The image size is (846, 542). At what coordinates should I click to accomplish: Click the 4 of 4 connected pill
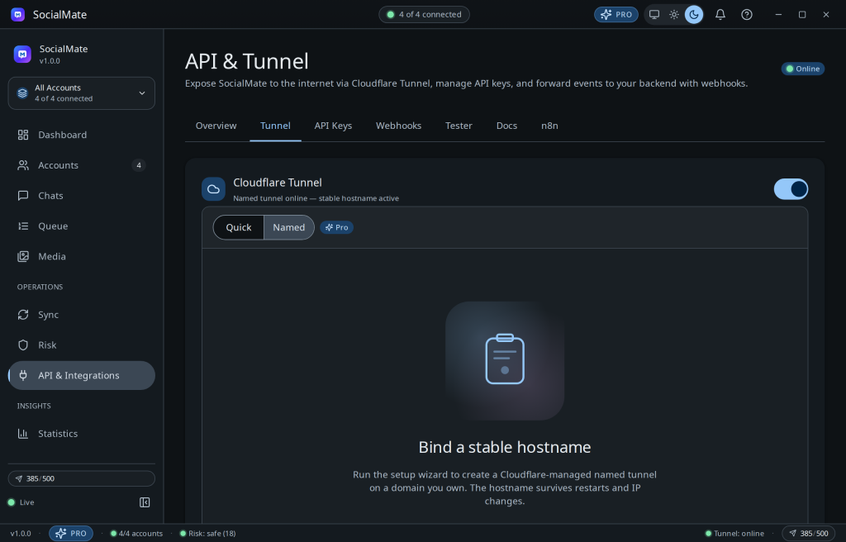[424, 15]
